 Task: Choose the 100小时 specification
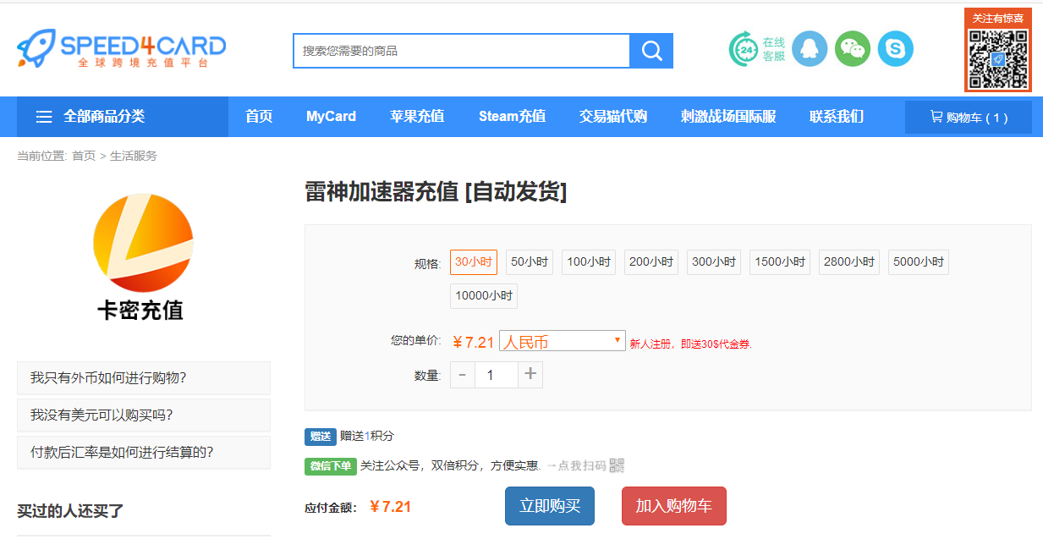pos(589,262)
